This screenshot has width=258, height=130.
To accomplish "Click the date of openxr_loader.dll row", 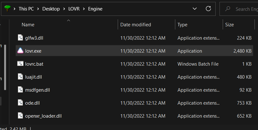I will (x=143, y=116).
